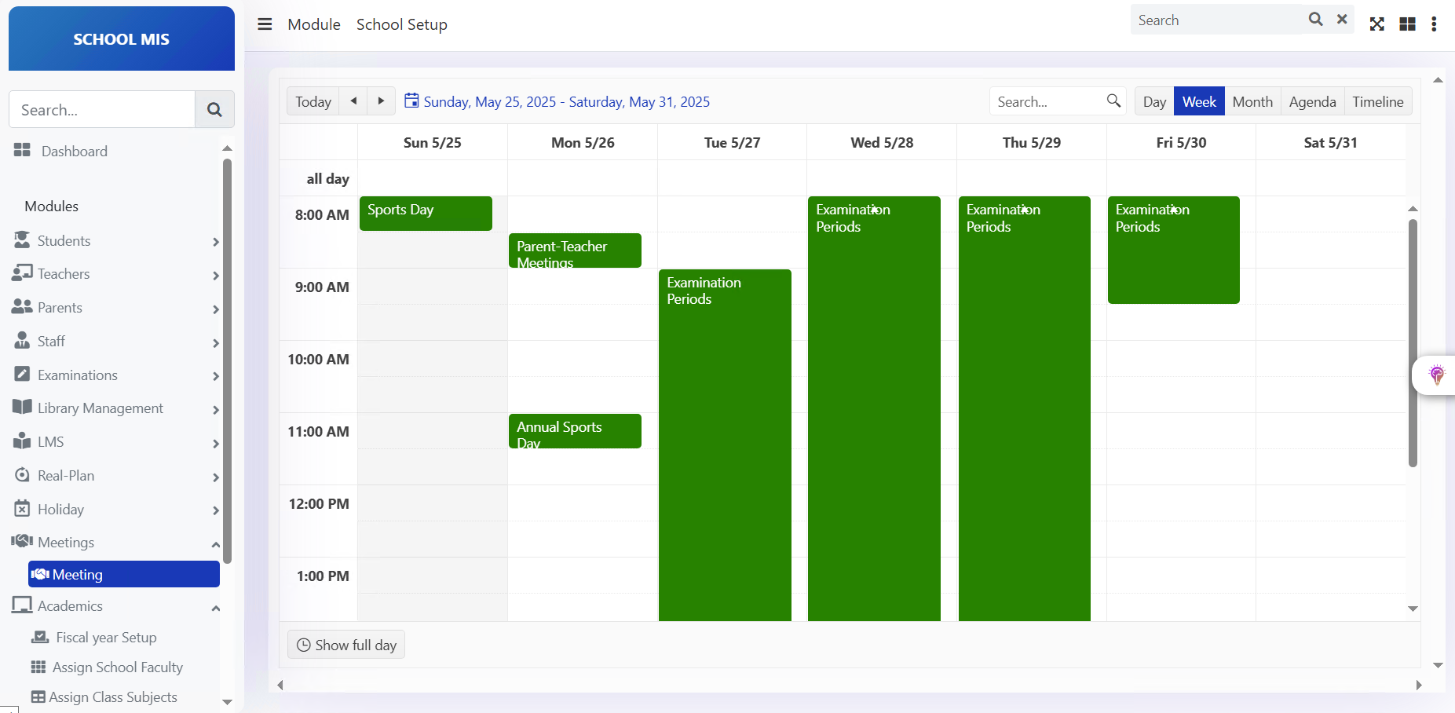This screenshot has width=1455, height=713.
Task: Click the Today button
Action: pyautogui.click(x=313, y=102)
